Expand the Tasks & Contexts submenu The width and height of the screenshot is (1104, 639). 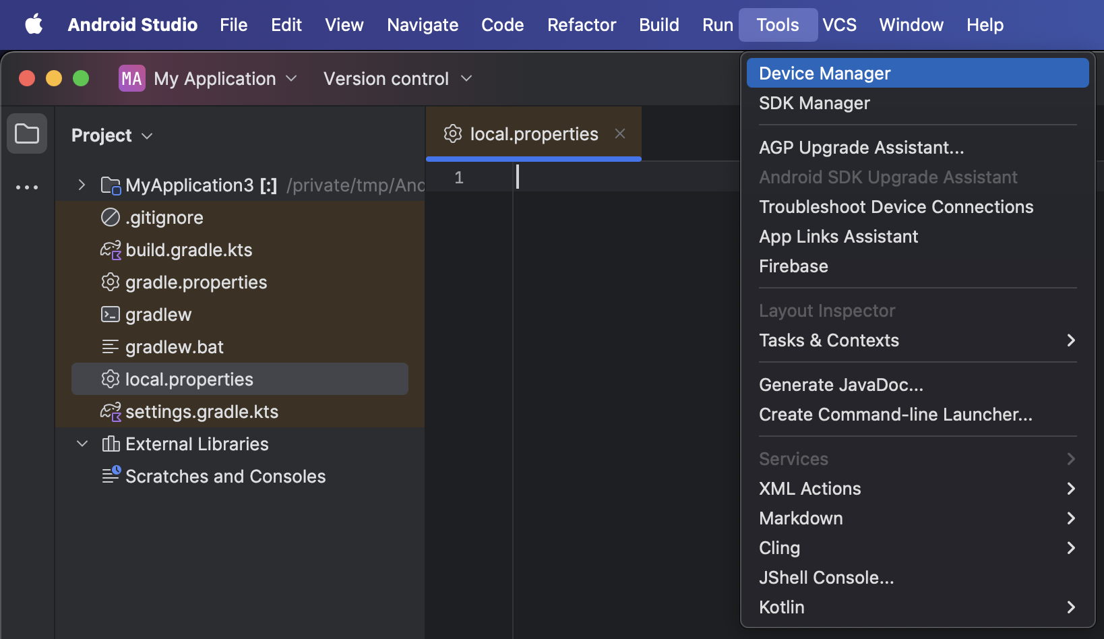[x=917, y=340]
